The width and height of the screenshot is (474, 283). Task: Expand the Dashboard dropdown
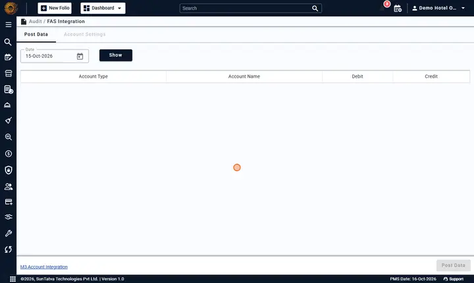[x=103, y=8]
